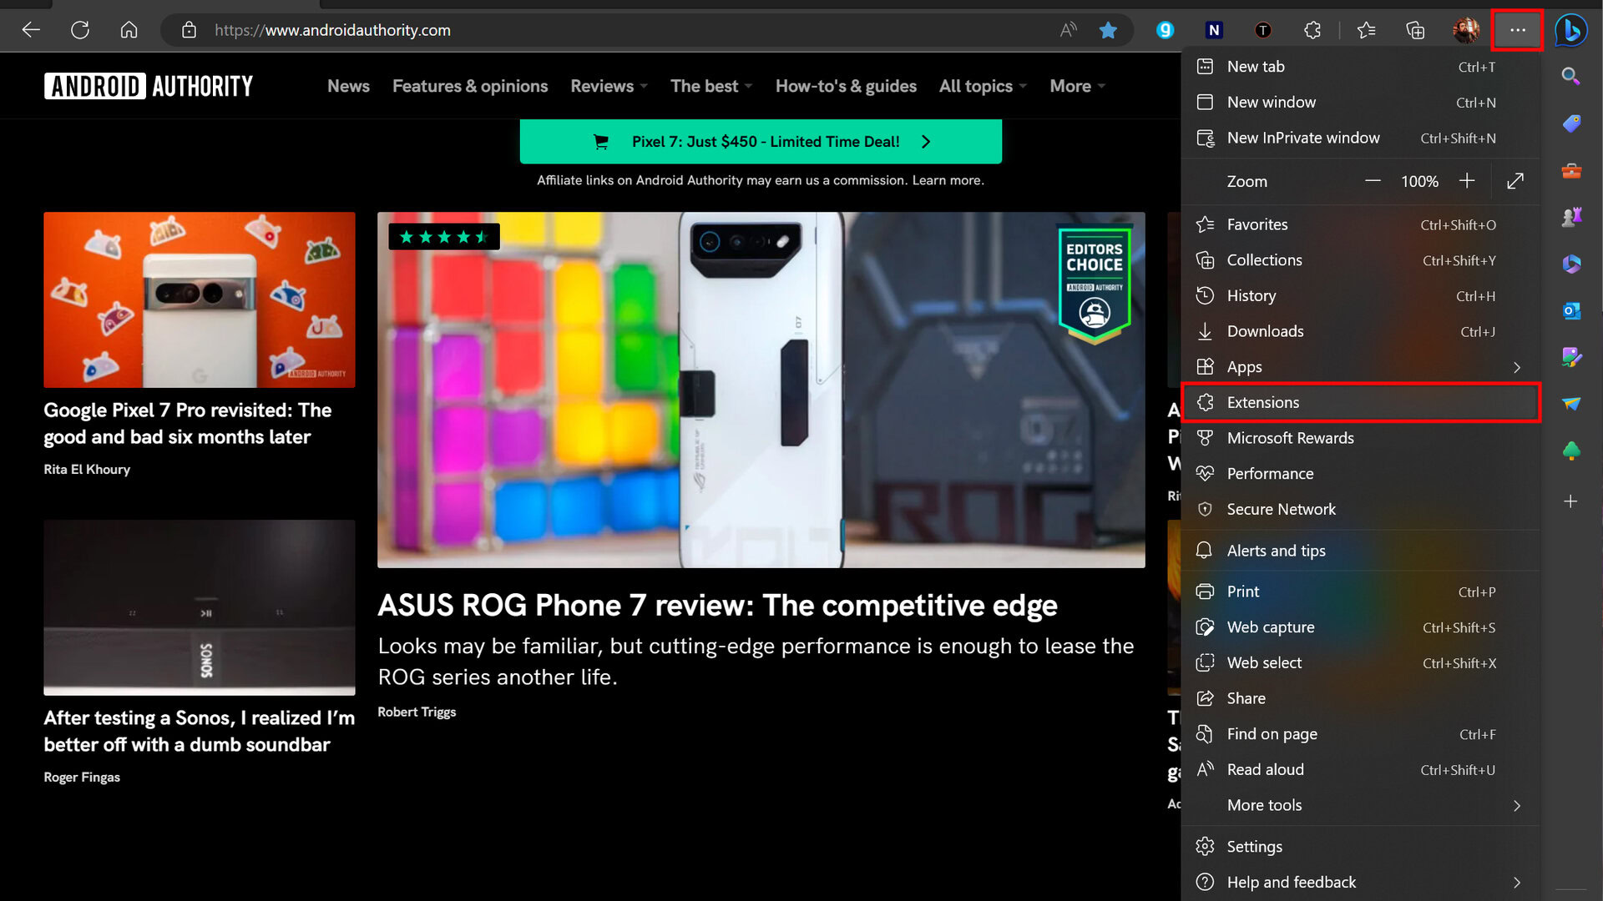Viewport: 1603px width, 901px height.
Task: Open the Downloads menu item
Action: click(1266, 331)
